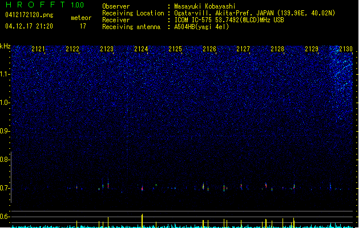
Task: Click the 2130 time marker
Action: point(346,48)
